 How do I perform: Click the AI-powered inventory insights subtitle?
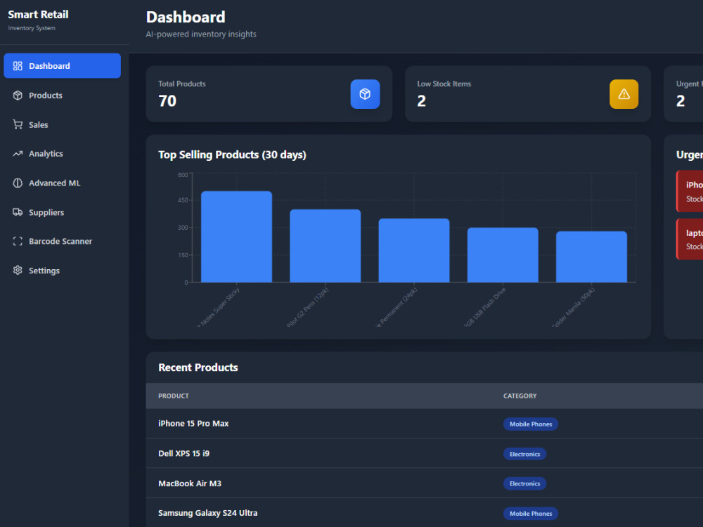coord(201,34)
